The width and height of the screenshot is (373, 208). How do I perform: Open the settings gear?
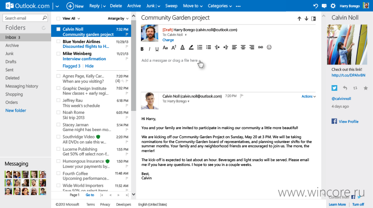(333, 6)
